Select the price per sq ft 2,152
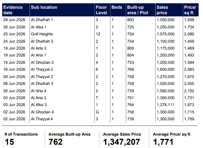The height and width of the screenshot is (148, 203). (189, 91)
